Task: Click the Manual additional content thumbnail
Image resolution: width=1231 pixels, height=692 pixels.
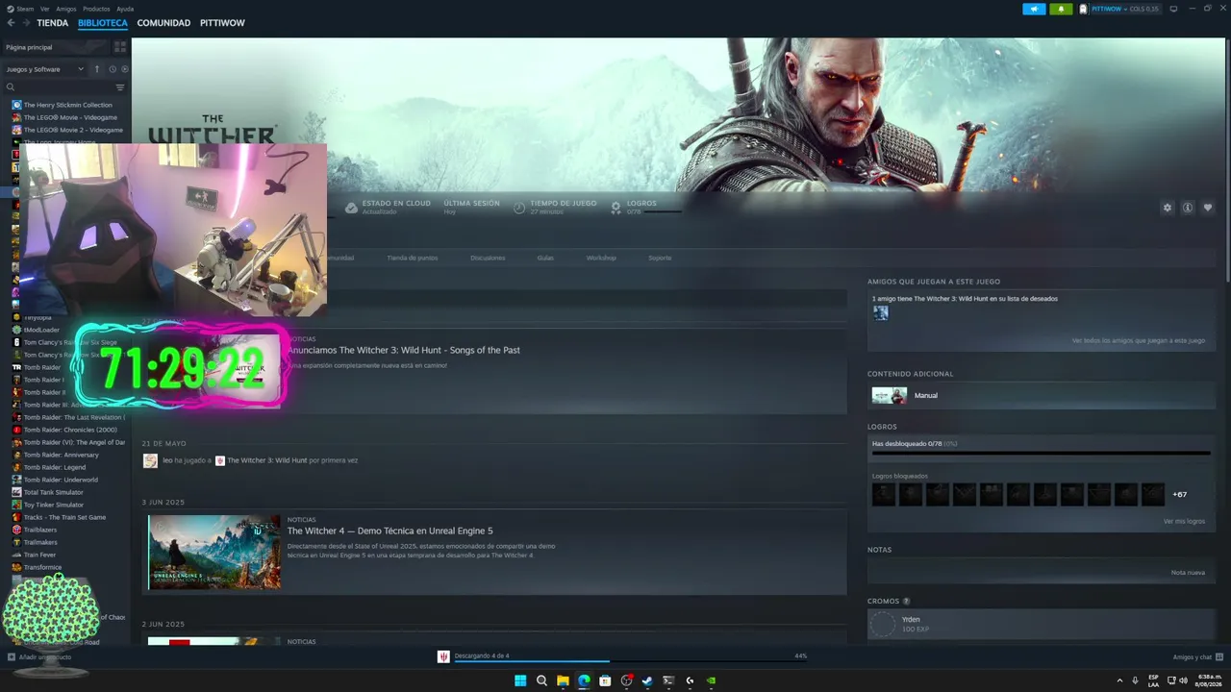Action: point(889,395)
